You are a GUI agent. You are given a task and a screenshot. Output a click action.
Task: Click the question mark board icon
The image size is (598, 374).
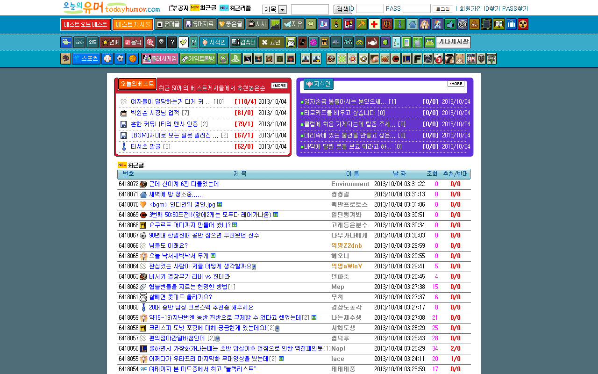coord(172,43)
